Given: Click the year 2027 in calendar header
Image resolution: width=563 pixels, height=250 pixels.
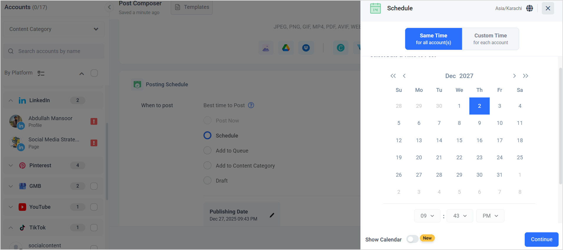Looking at the screenshot, I should (x=466, y=76).
